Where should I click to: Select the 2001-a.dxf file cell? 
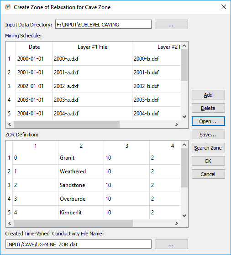coord(92,73)
